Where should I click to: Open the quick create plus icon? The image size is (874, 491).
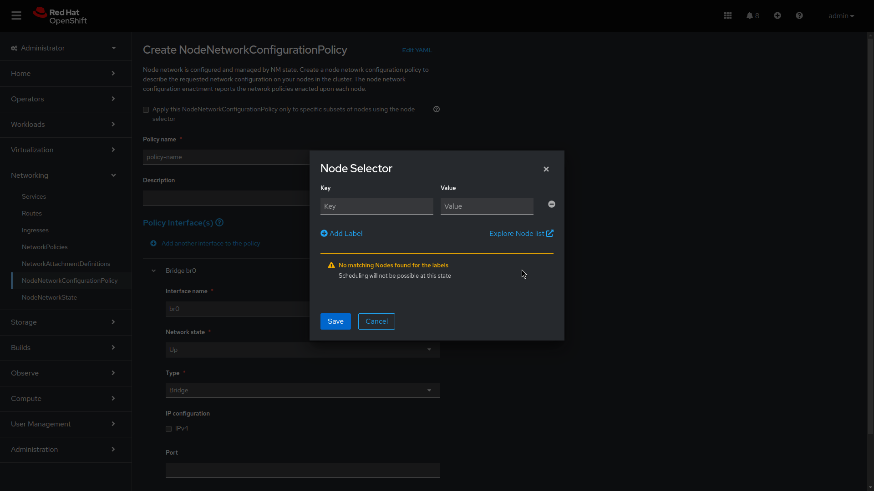pyautogui.click(x=777, y=15)
